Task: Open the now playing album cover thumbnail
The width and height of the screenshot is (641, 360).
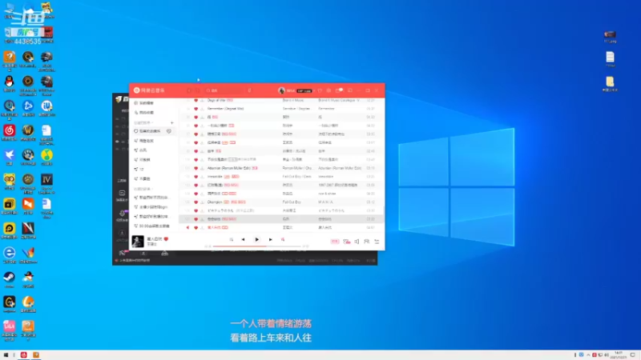Action: pyautogui.click(x=138, y=242)
